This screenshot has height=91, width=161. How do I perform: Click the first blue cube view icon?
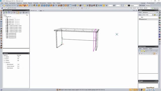click(x=42, y=6)
